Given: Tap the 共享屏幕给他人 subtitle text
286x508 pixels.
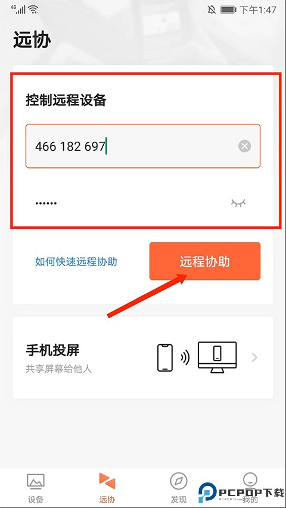Looking at the screenshot, I should 59,369.
